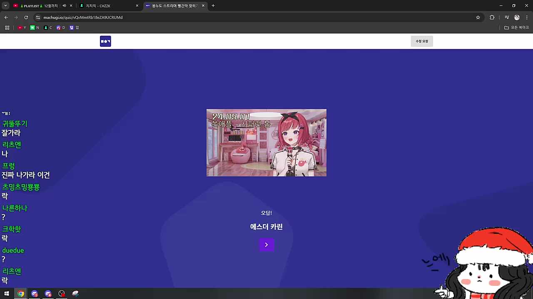Click chat message 잘가라
The height and width of the screenshot is (299, 533).
tap(11, 133)
